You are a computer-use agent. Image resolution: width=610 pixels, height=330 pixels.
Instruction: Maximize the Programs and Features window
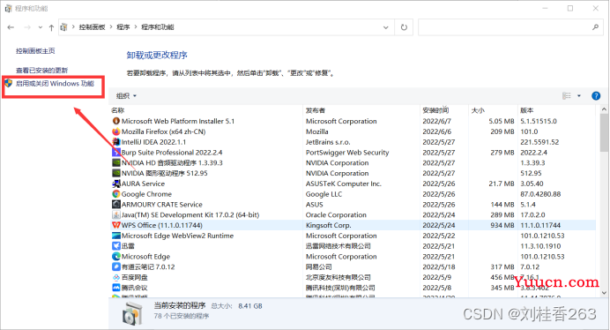click(570, 8)
